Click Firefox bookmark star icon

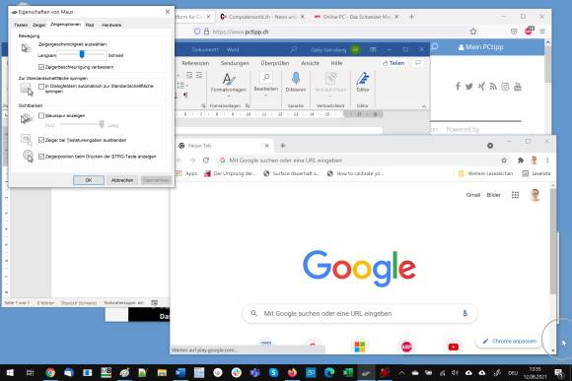[473, 32]
